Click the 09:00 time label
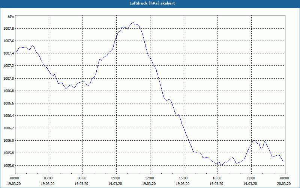This screenshot has width=300, height=188. click(116, 178)
